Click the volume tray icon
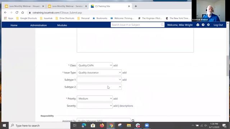Viewport: 230px width, 129px height. click(206, 125)
